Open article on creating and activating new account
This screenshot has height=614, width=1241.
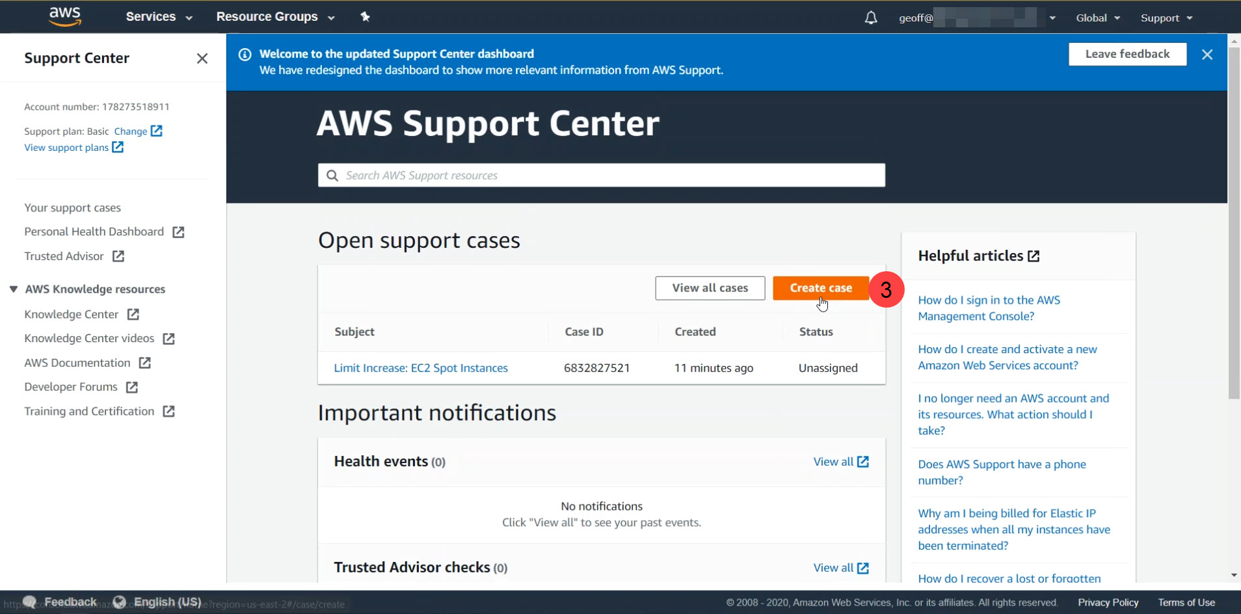point(1007,357)
